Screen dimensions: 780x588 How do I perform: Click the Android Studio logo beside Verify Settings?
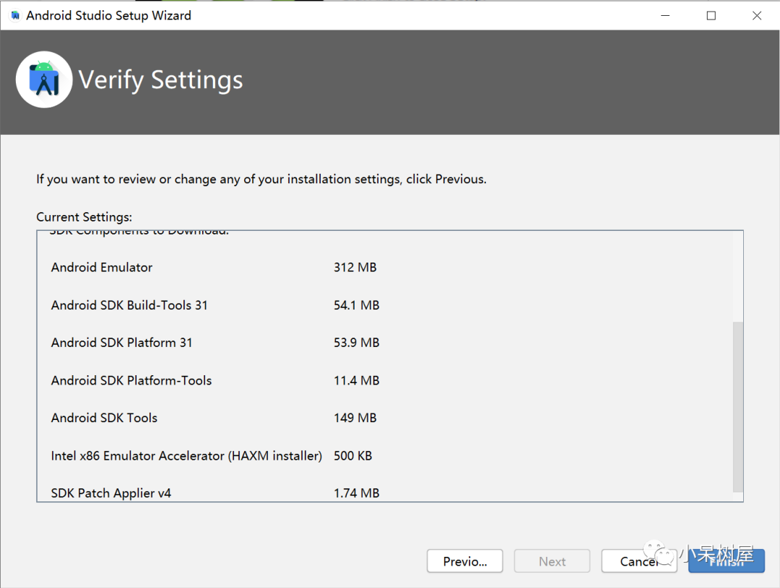pos(44,79)
